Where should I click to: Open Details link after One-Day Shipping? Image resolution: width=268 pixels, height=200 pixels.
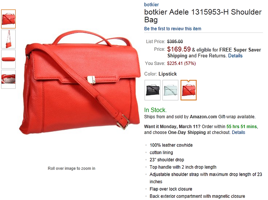[x=239, y=132]
